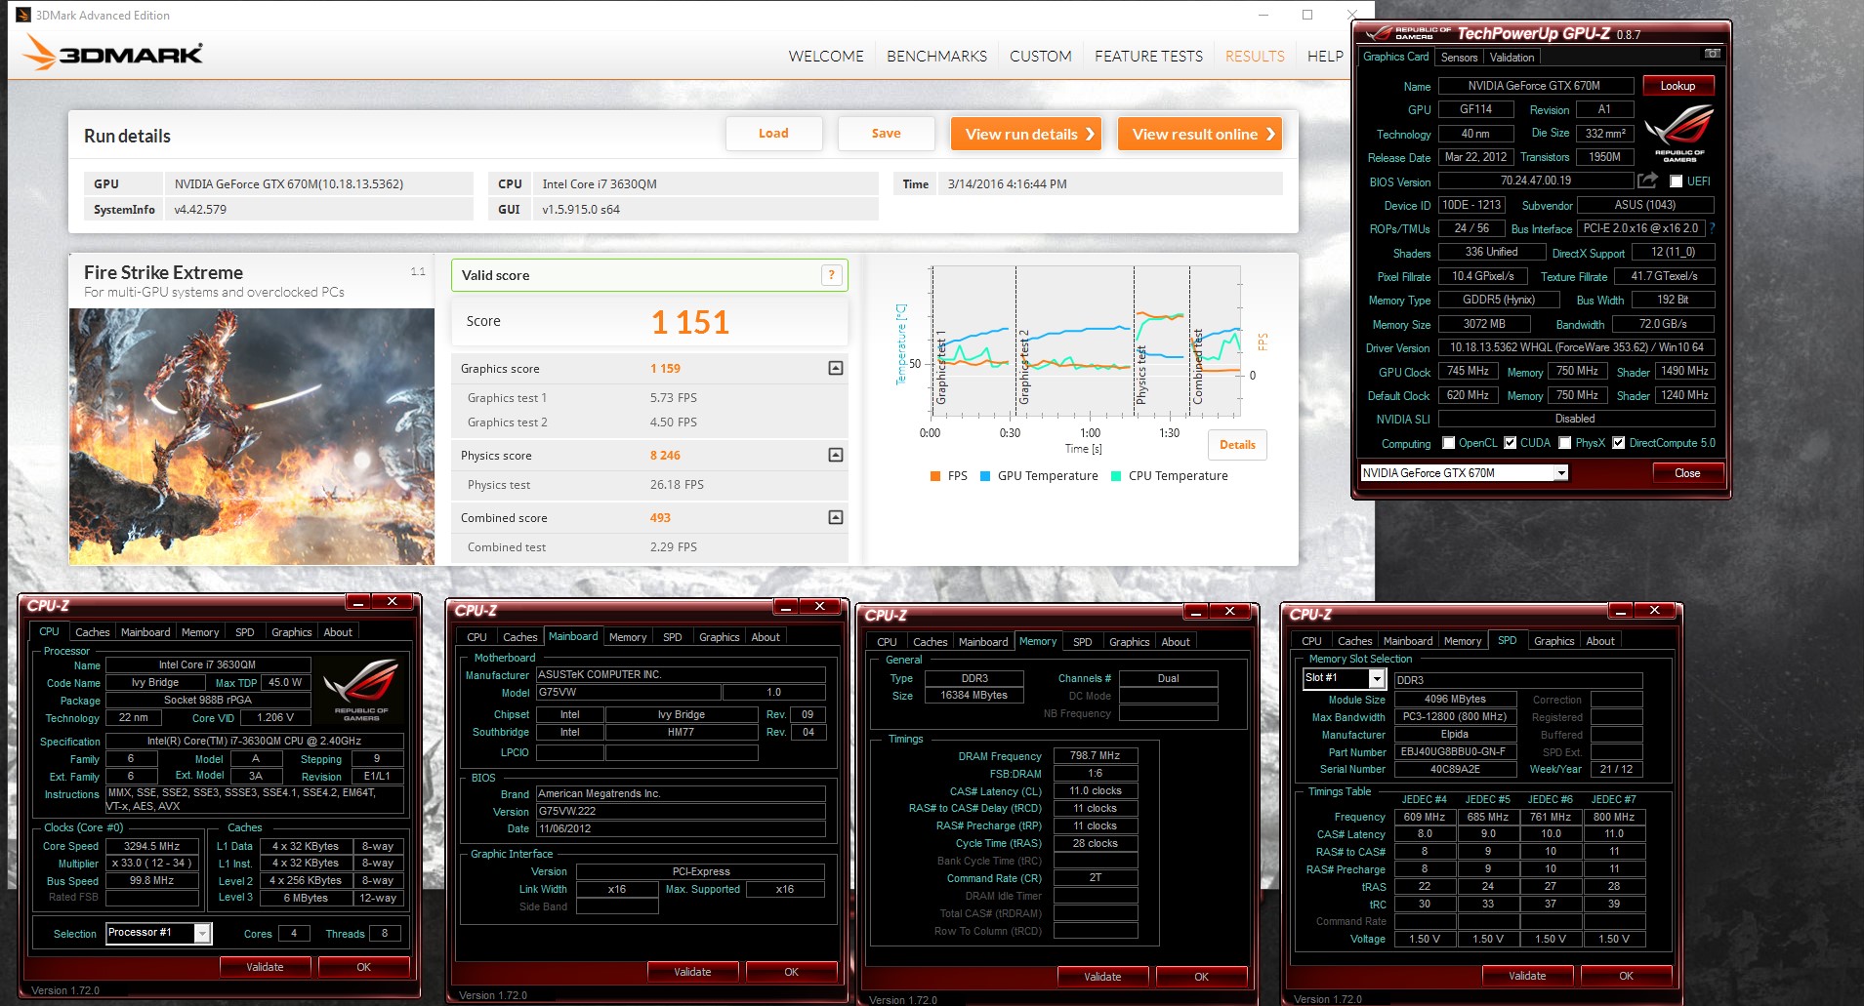Click DRAM Frequency value 798.7 MHz
Image resolution: width=1864 pixels, height=1006 pixels.
tap(1096, 756)
